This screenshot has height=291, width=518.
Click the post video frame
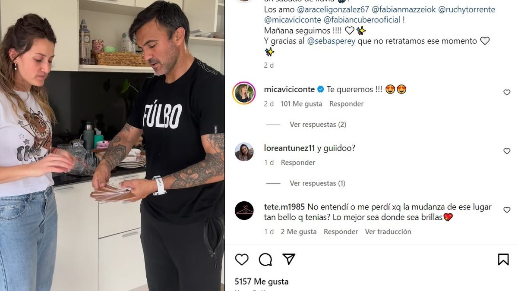click(x=112, y=145)
